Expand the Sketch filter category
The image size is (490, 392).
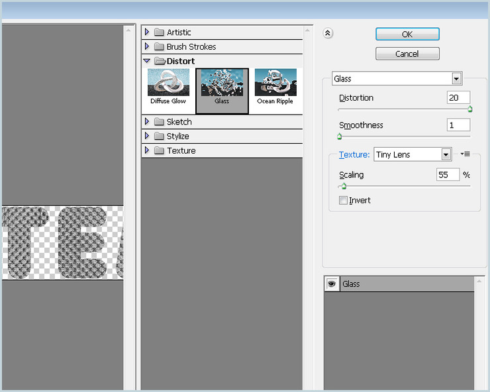[147, 122]
